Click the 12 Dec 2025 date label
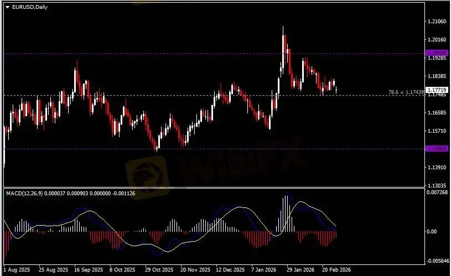 230,270
